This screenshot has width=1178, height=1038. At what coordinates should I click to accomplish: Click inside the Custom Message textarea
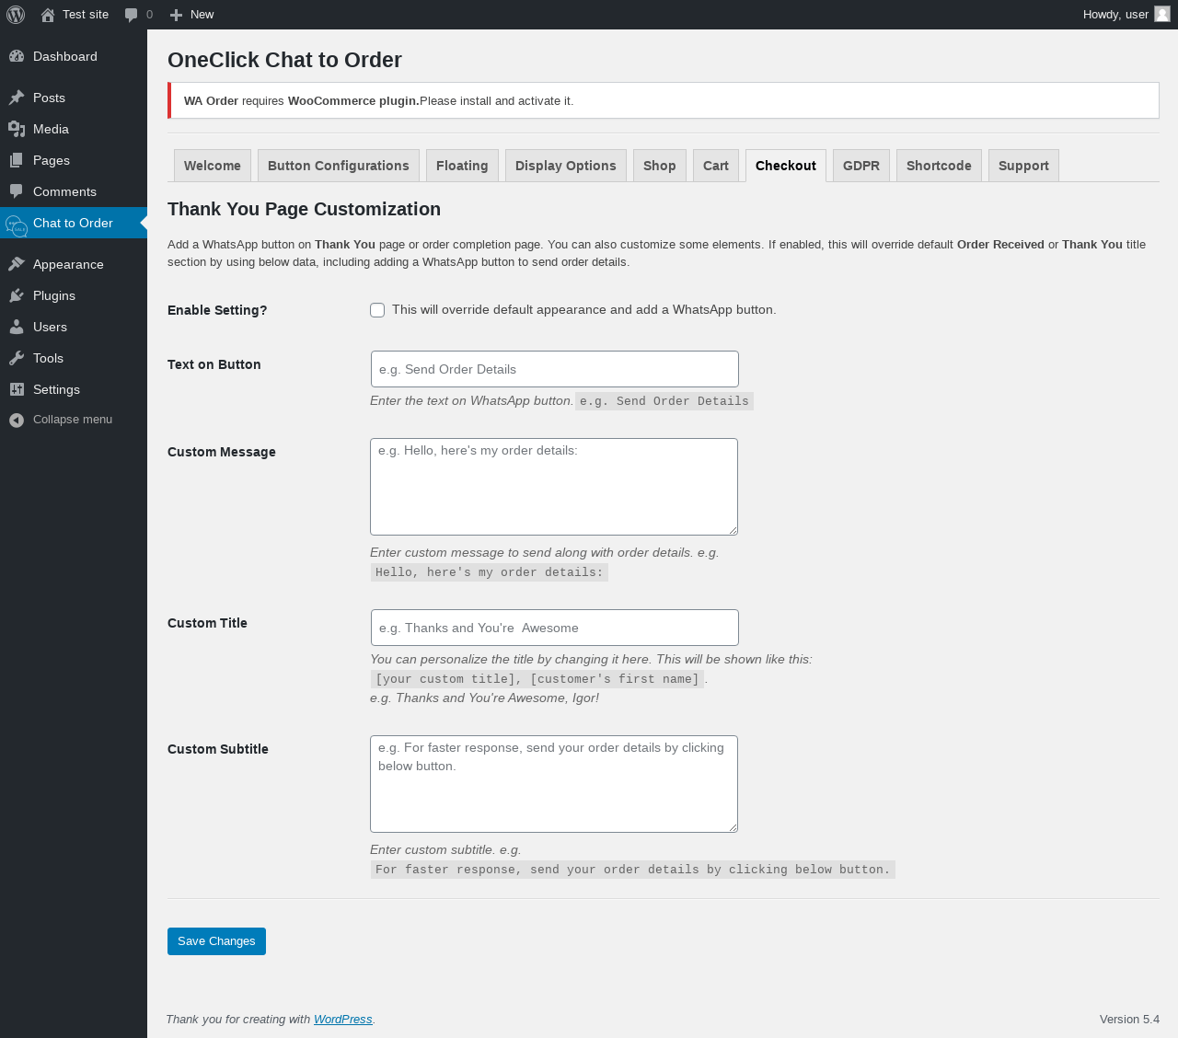pyautogui.click(x=554, y=487)
